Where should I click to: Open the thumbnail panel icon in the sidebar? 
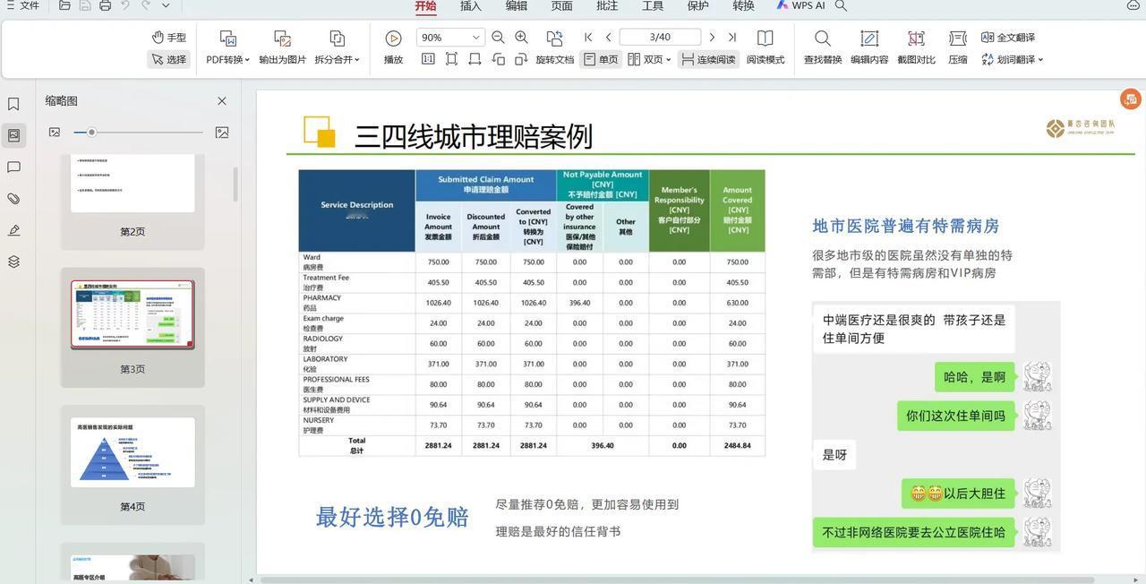click(13, 135)
